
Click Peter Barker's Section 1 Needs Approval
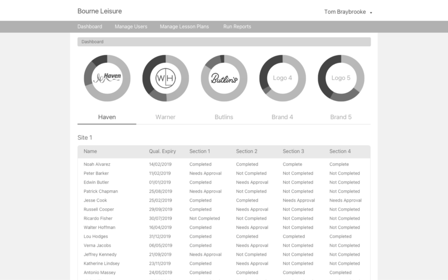tap(206, 173)
